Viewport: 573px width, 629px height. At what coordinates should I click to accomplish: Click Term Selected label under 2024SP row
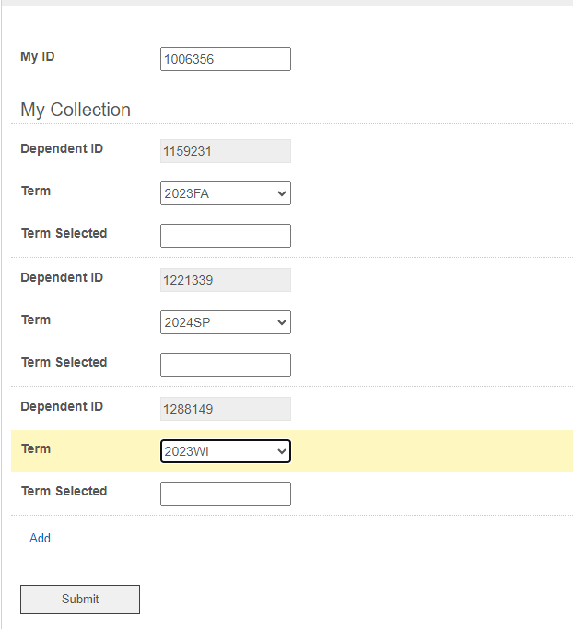point(64,363)
